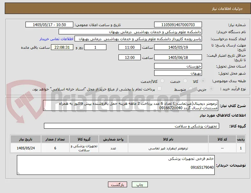Click the چاپ (print) button

pyautogui.click(x=140, y=184)
